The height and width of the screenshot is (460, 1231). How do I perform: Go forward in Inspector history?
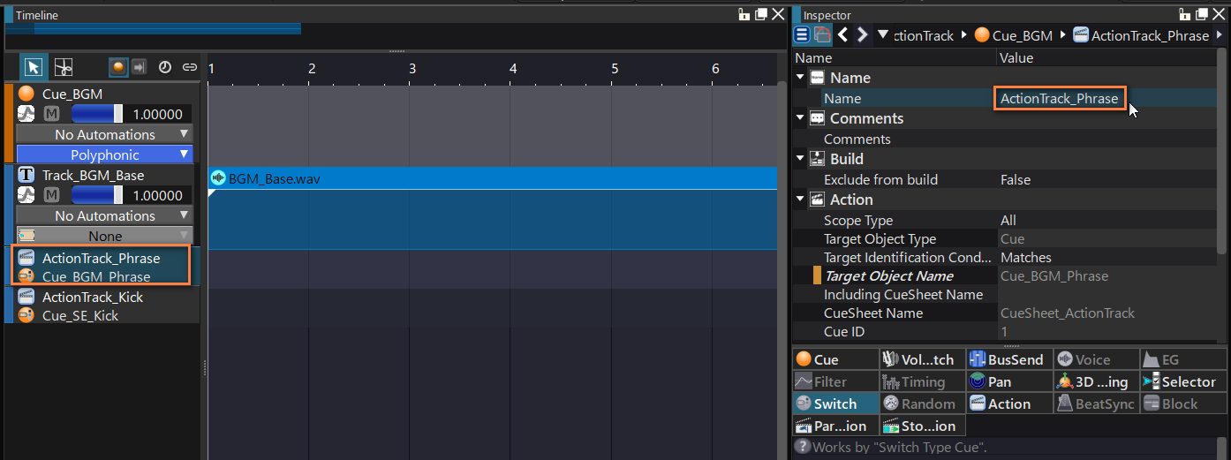(x=863, y=34)
